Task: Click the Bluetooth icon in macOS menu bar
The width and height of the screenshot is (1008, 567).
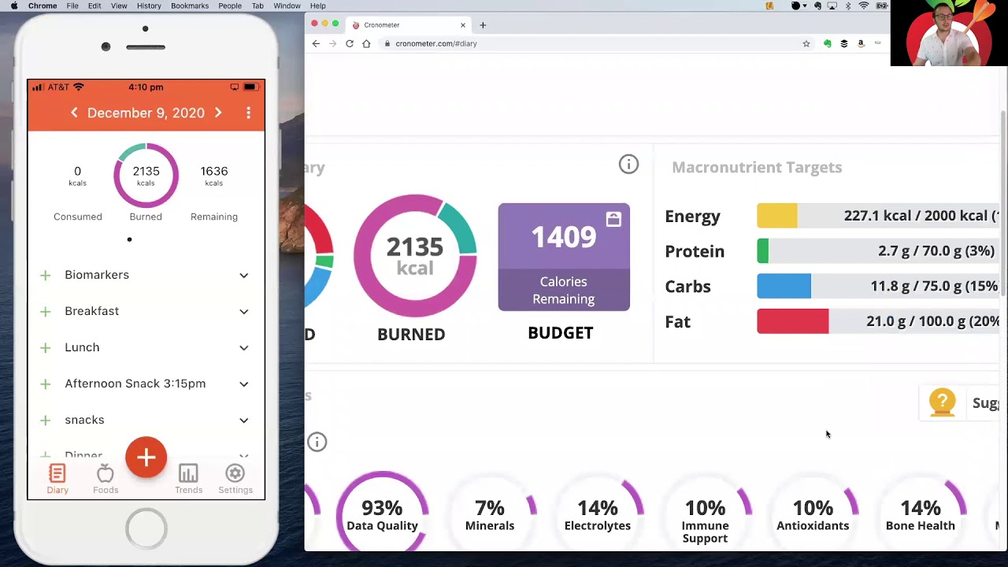Action: pyautogui.click(x=848, y=6)
